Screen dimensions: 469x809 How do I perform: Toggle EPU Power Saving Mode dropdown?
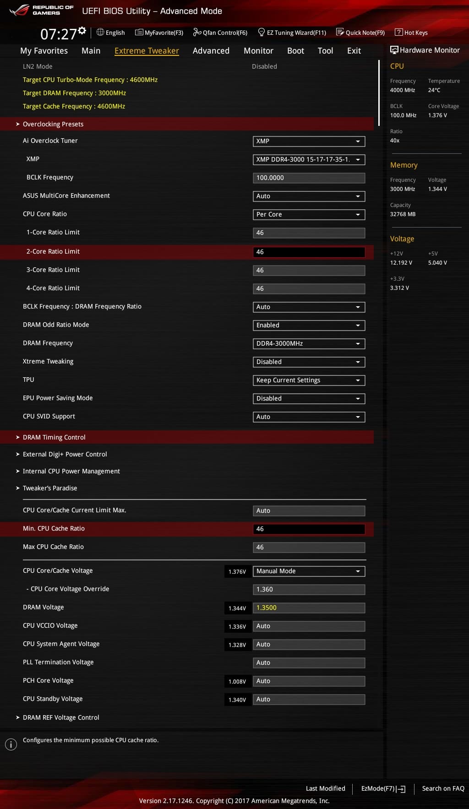(309, 398)
